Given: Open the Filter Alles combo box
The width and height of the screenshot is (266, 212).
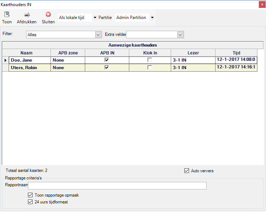Looking at the screenshot, I should click(x=64, y=35).
